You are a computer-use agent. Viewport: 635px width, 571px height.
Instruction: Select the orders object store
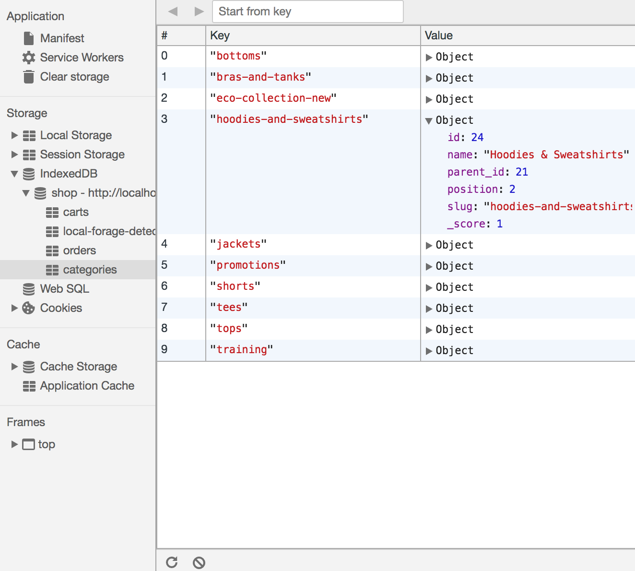[79, 250]
